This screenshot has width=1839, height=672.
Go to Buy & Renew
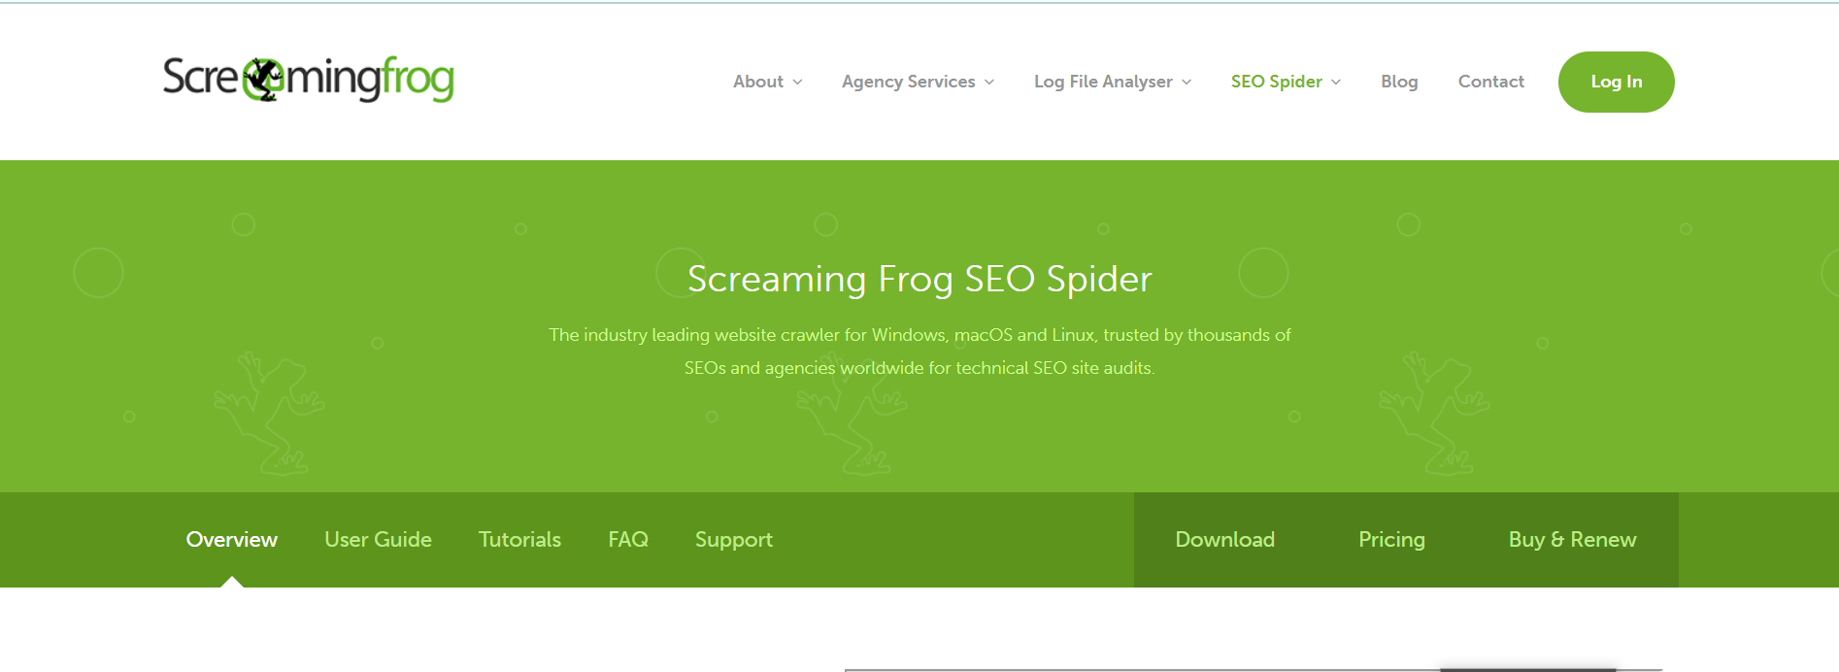1572,540
